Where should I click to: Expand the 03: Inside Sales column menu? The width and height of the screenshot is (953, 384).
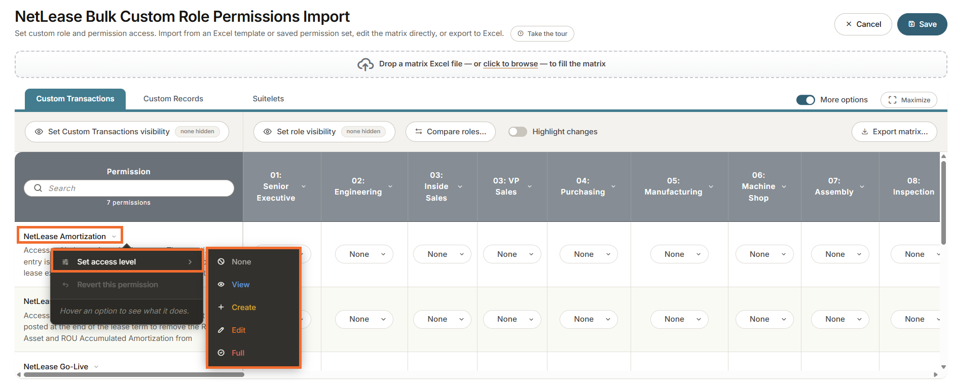[460, 186]
